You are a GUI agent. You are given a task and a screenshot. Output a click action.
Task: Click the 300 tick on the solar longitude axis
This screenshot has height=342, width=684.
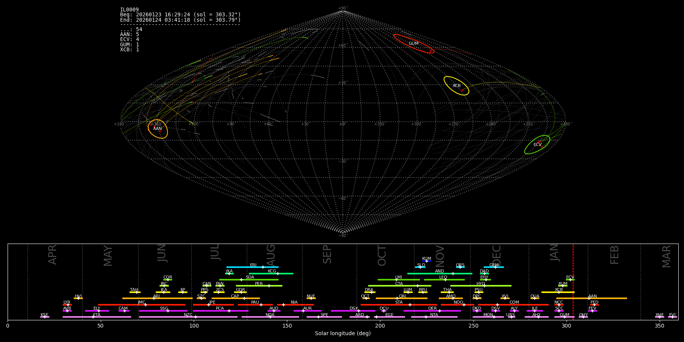click(566, 326)
